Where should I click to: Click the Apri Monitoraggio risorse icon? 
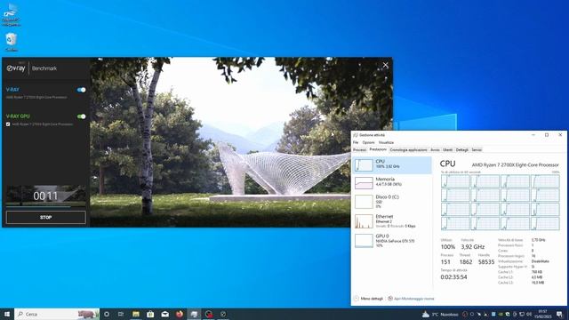(x=390, y=299)
